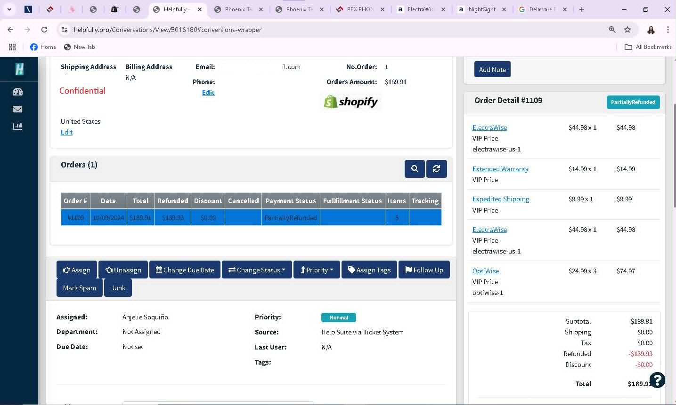
Task: Click the Tracking column header
Action: coord(425,201)
